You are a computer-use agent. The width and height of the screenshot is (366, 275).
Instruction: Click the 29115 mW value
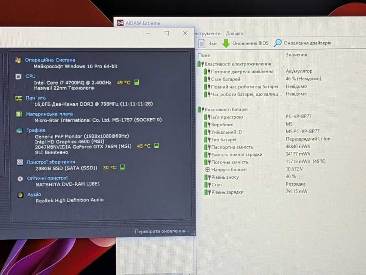296,191
